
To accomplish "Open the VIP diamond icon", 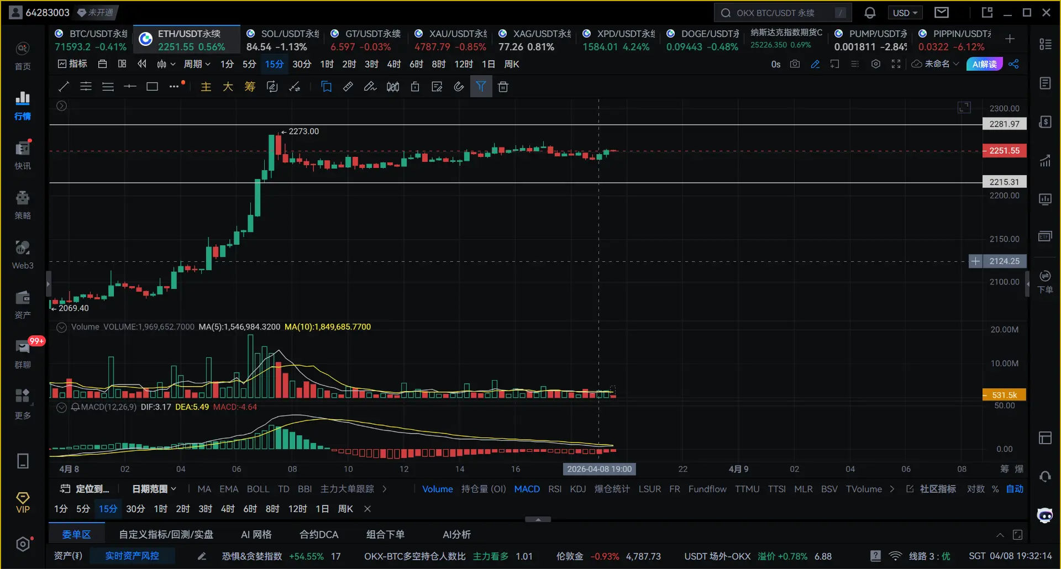I will 23,503.
